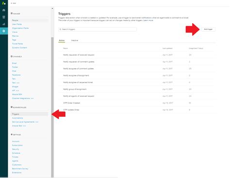Open 'Notify assignee of comment update' trigger

pyautogui.click(x=78, y=69)
